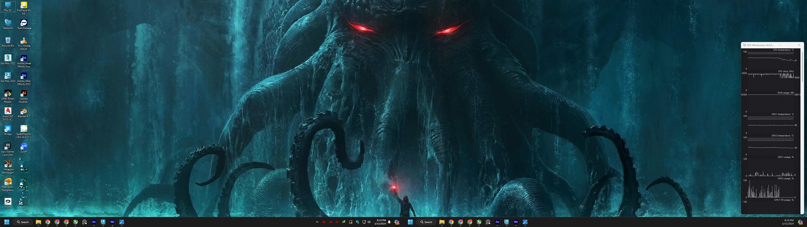Show hidden system tray icons chevron
Screen dimensions: 807x227
click(317, 222)
